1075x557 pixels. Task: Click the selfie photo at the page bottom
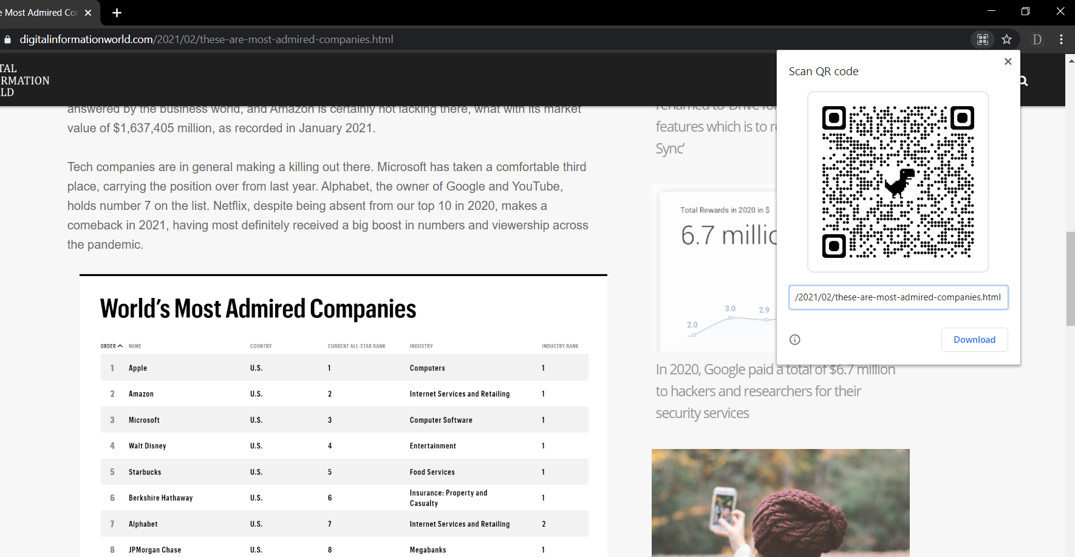(x=780, y=502)
